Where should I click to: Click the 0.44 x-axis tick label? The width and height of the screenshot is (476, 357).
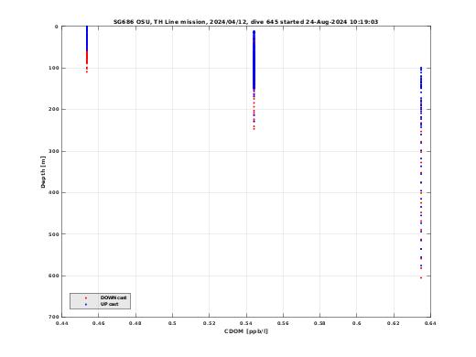pyautogui.click(x=62, y=323)
